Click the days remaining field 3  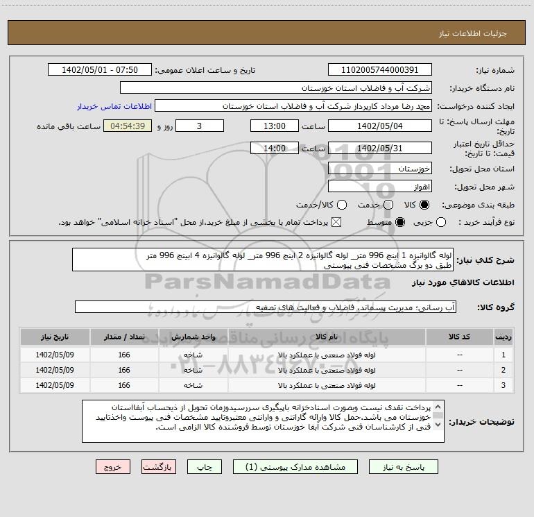click(200, 126)
